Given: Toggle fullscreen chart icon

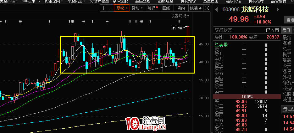Looking at the screenshot, I should tap(207, 8).
